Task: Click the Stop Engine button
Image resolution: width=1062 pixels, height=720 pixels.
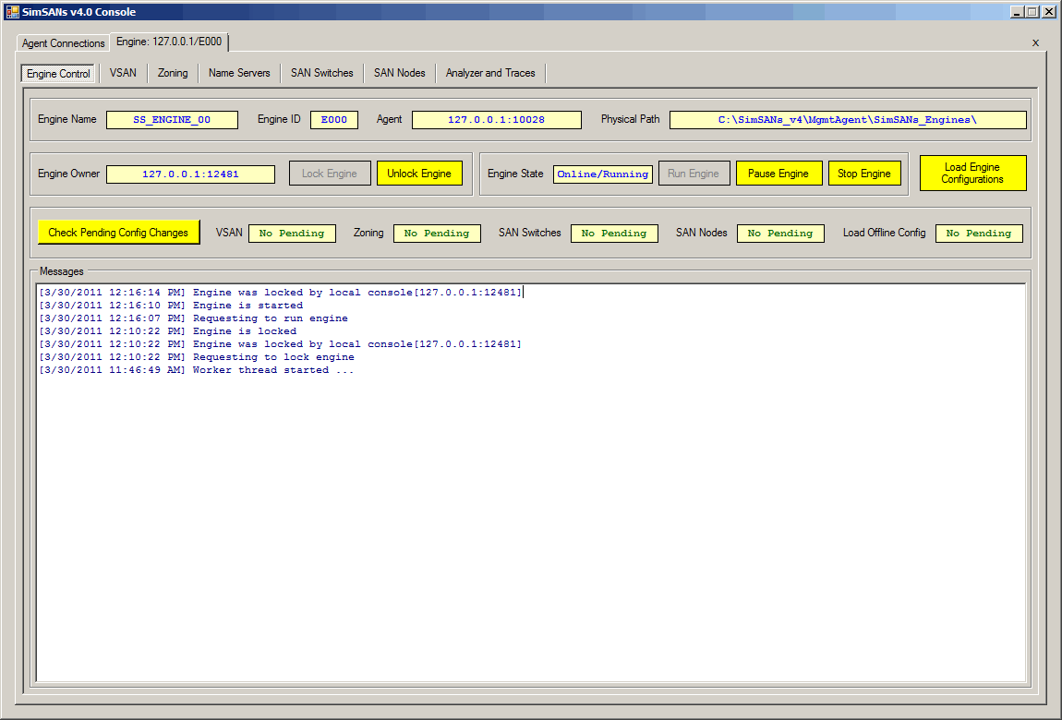Action: (863, 174)
